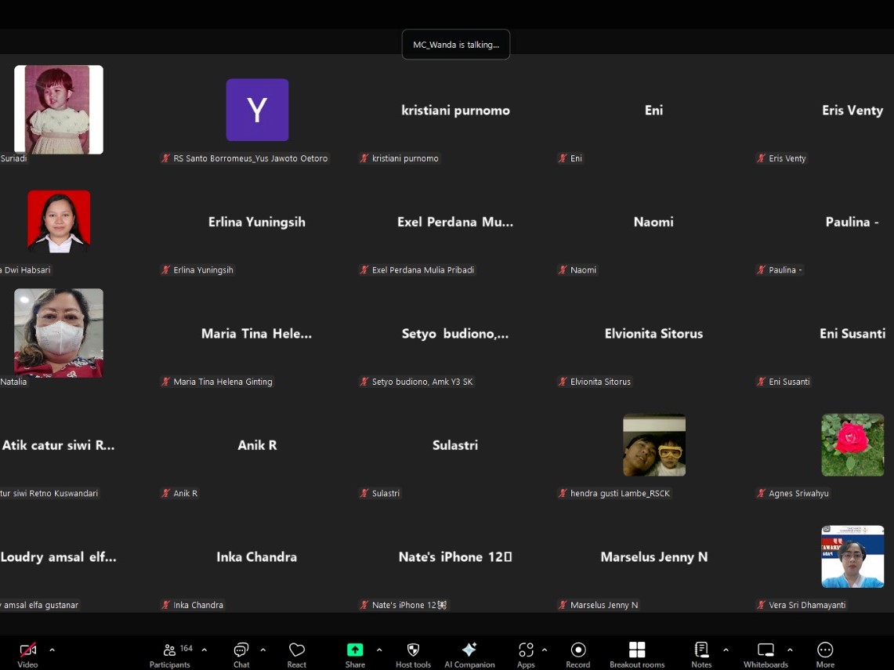The height and width of the screenshot is (670, 894).
Task: Start screen sharing with Share
Action: click(x=355, y=654)
